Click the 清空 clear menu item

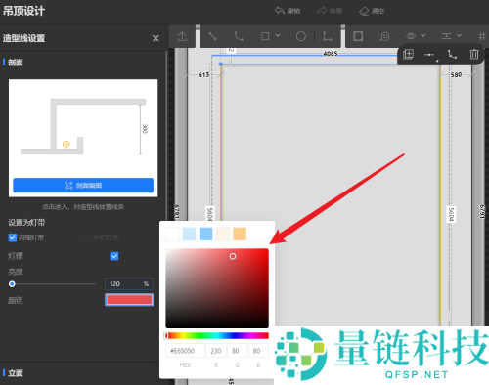coord(372,11)
